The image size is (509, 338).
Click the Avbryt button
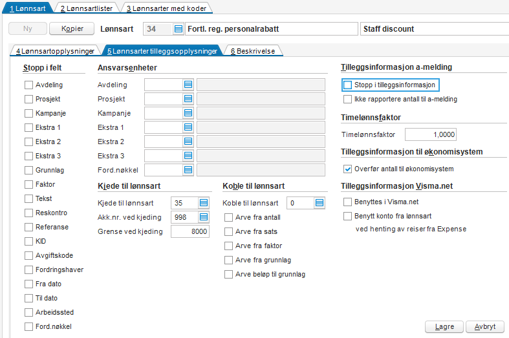click(484, 326)
